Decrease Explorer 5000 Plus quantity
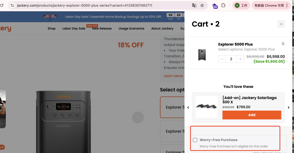 (x=222, y=59)
